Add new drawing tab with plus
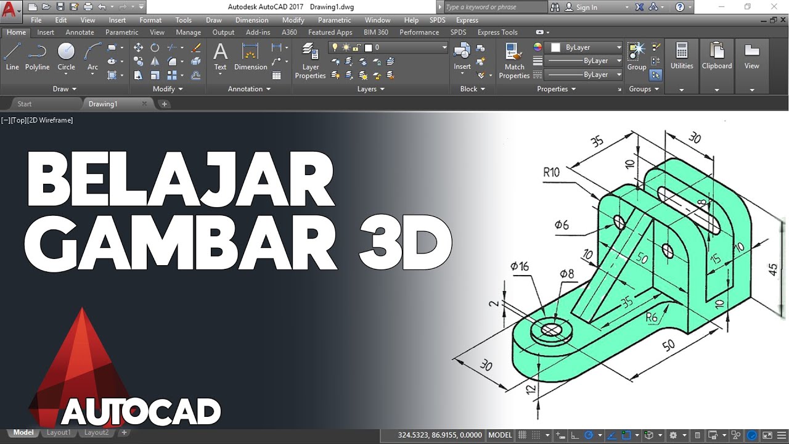This screenshot has width=789, height=444. [164, 104]
